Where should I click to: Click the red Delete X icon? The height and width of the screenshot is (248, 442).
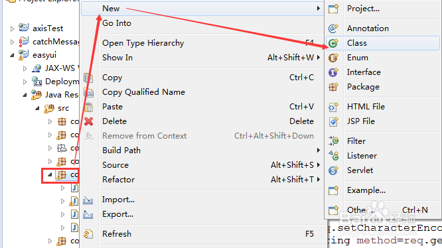88,121
